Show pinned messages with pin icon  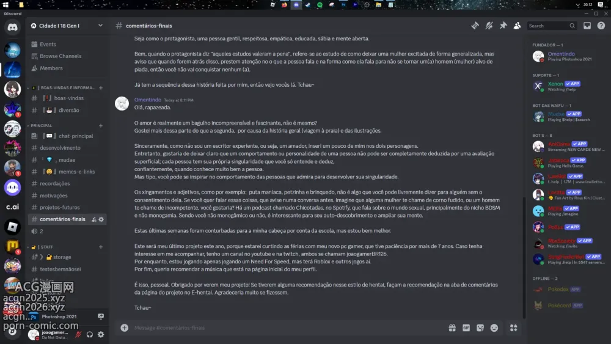pos(503,26)
